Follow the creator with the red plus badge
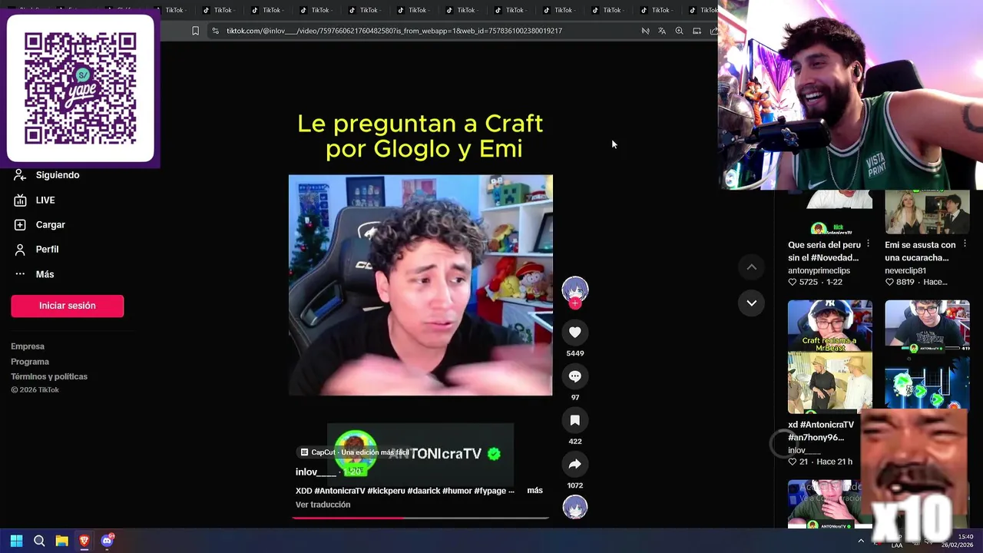Screen dimensions: 983x553 point(574,303)
